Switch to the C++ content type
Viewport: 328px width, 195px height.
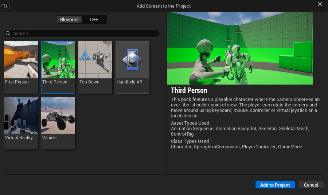(x=94, y=20)
